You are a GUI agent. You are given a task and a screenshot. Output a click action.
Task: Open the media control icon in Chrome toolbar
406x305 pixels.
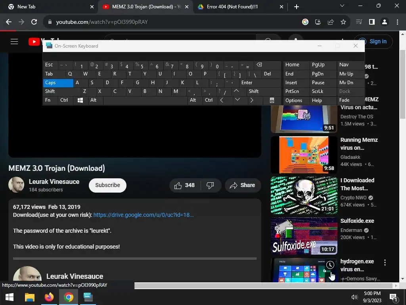[x=359, y=22]
